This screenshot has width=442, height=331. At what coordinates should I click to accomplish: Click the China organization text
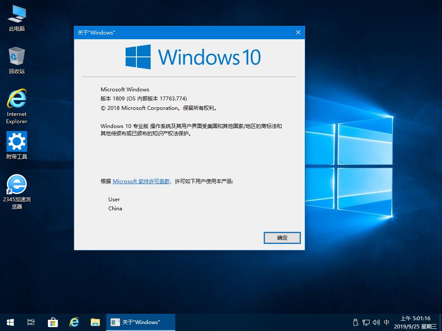(x=115, y=208)
